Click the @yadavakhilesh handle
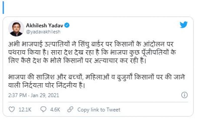This screenshot has height=134, width=201. [43, 32]
